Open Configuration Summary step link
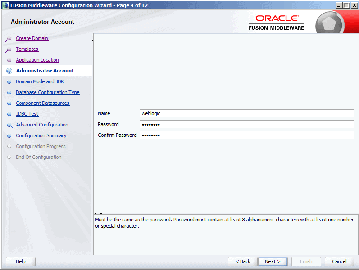359x270 pixels. 41,135
